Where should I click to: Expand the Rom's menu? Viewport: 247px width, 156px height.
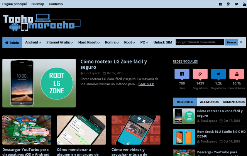[x=112, y=42]
